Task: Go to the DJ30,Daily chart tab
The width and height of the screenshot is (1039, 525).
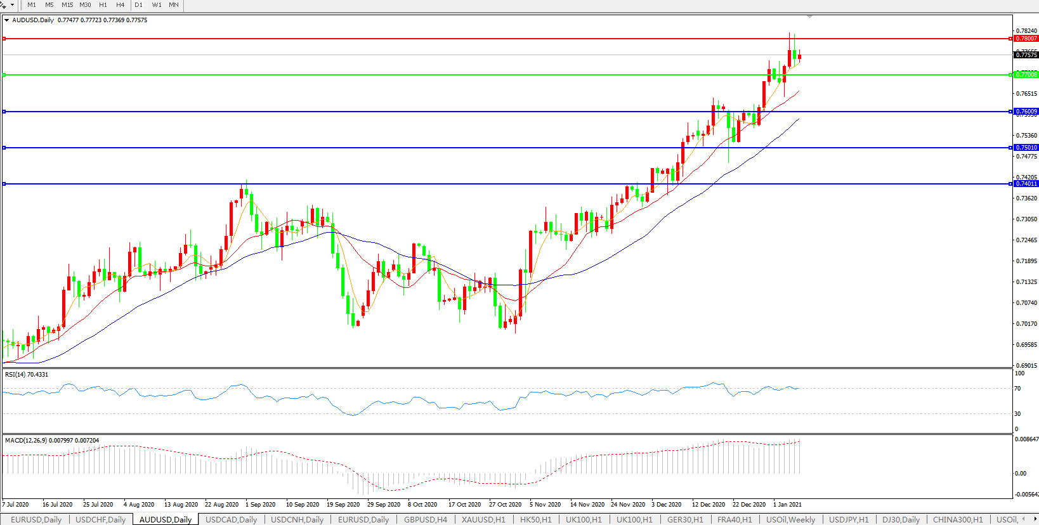Action: click(x=901, y=519)
